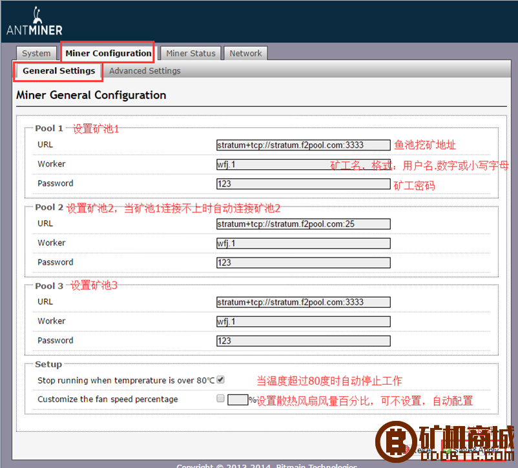Screen dimensions: 518x468
Task: Open the Advanced Settings sub-tab
Action: point(145,70)
